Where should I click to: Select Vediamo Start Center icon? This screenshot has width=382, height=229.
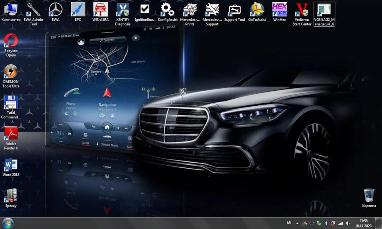click(x=302, y=14)
